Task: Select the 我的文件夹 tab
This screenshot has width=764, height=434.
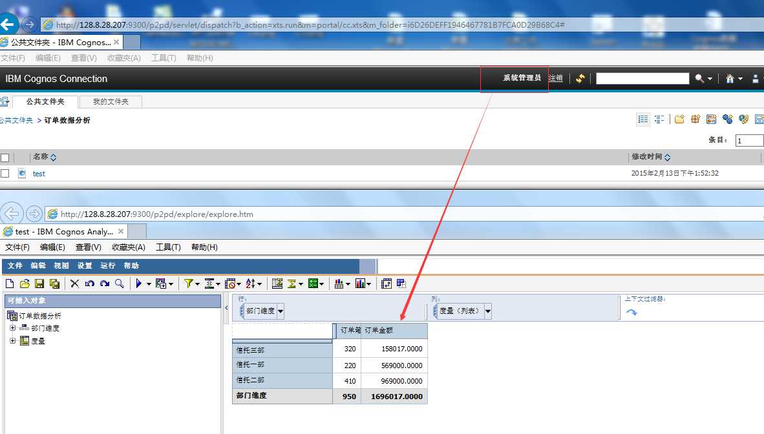Action: click(111, 101)
